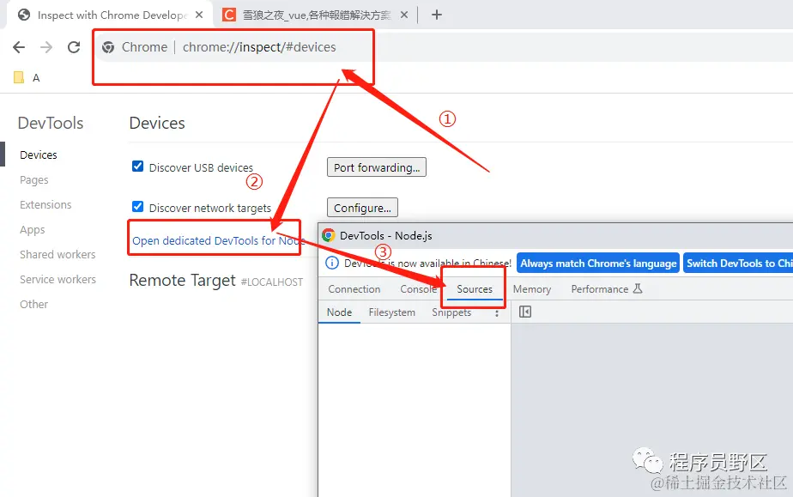
Task: Open dedicated DevTools for Node link
Action: pos(218,240)
